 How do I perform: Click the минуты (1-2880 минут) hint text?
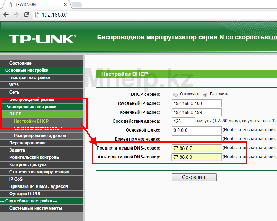[237, 121]
